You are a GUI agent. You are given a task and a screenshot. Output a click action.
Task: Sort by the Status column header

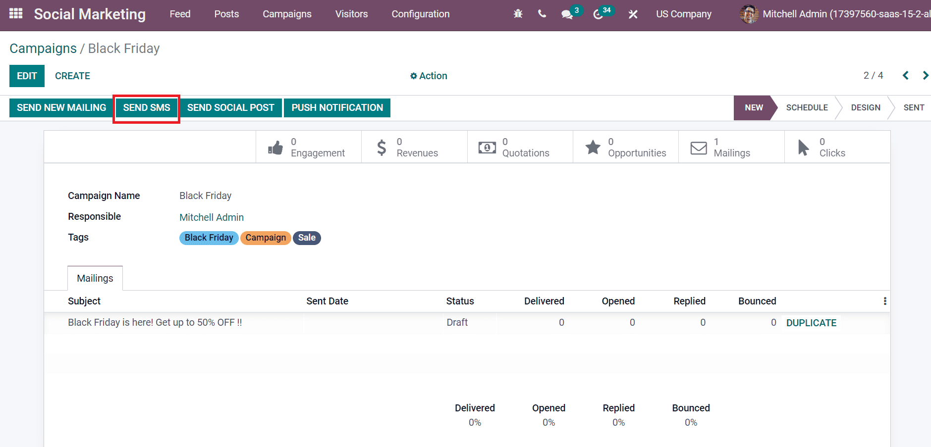[x=460, y=301]
